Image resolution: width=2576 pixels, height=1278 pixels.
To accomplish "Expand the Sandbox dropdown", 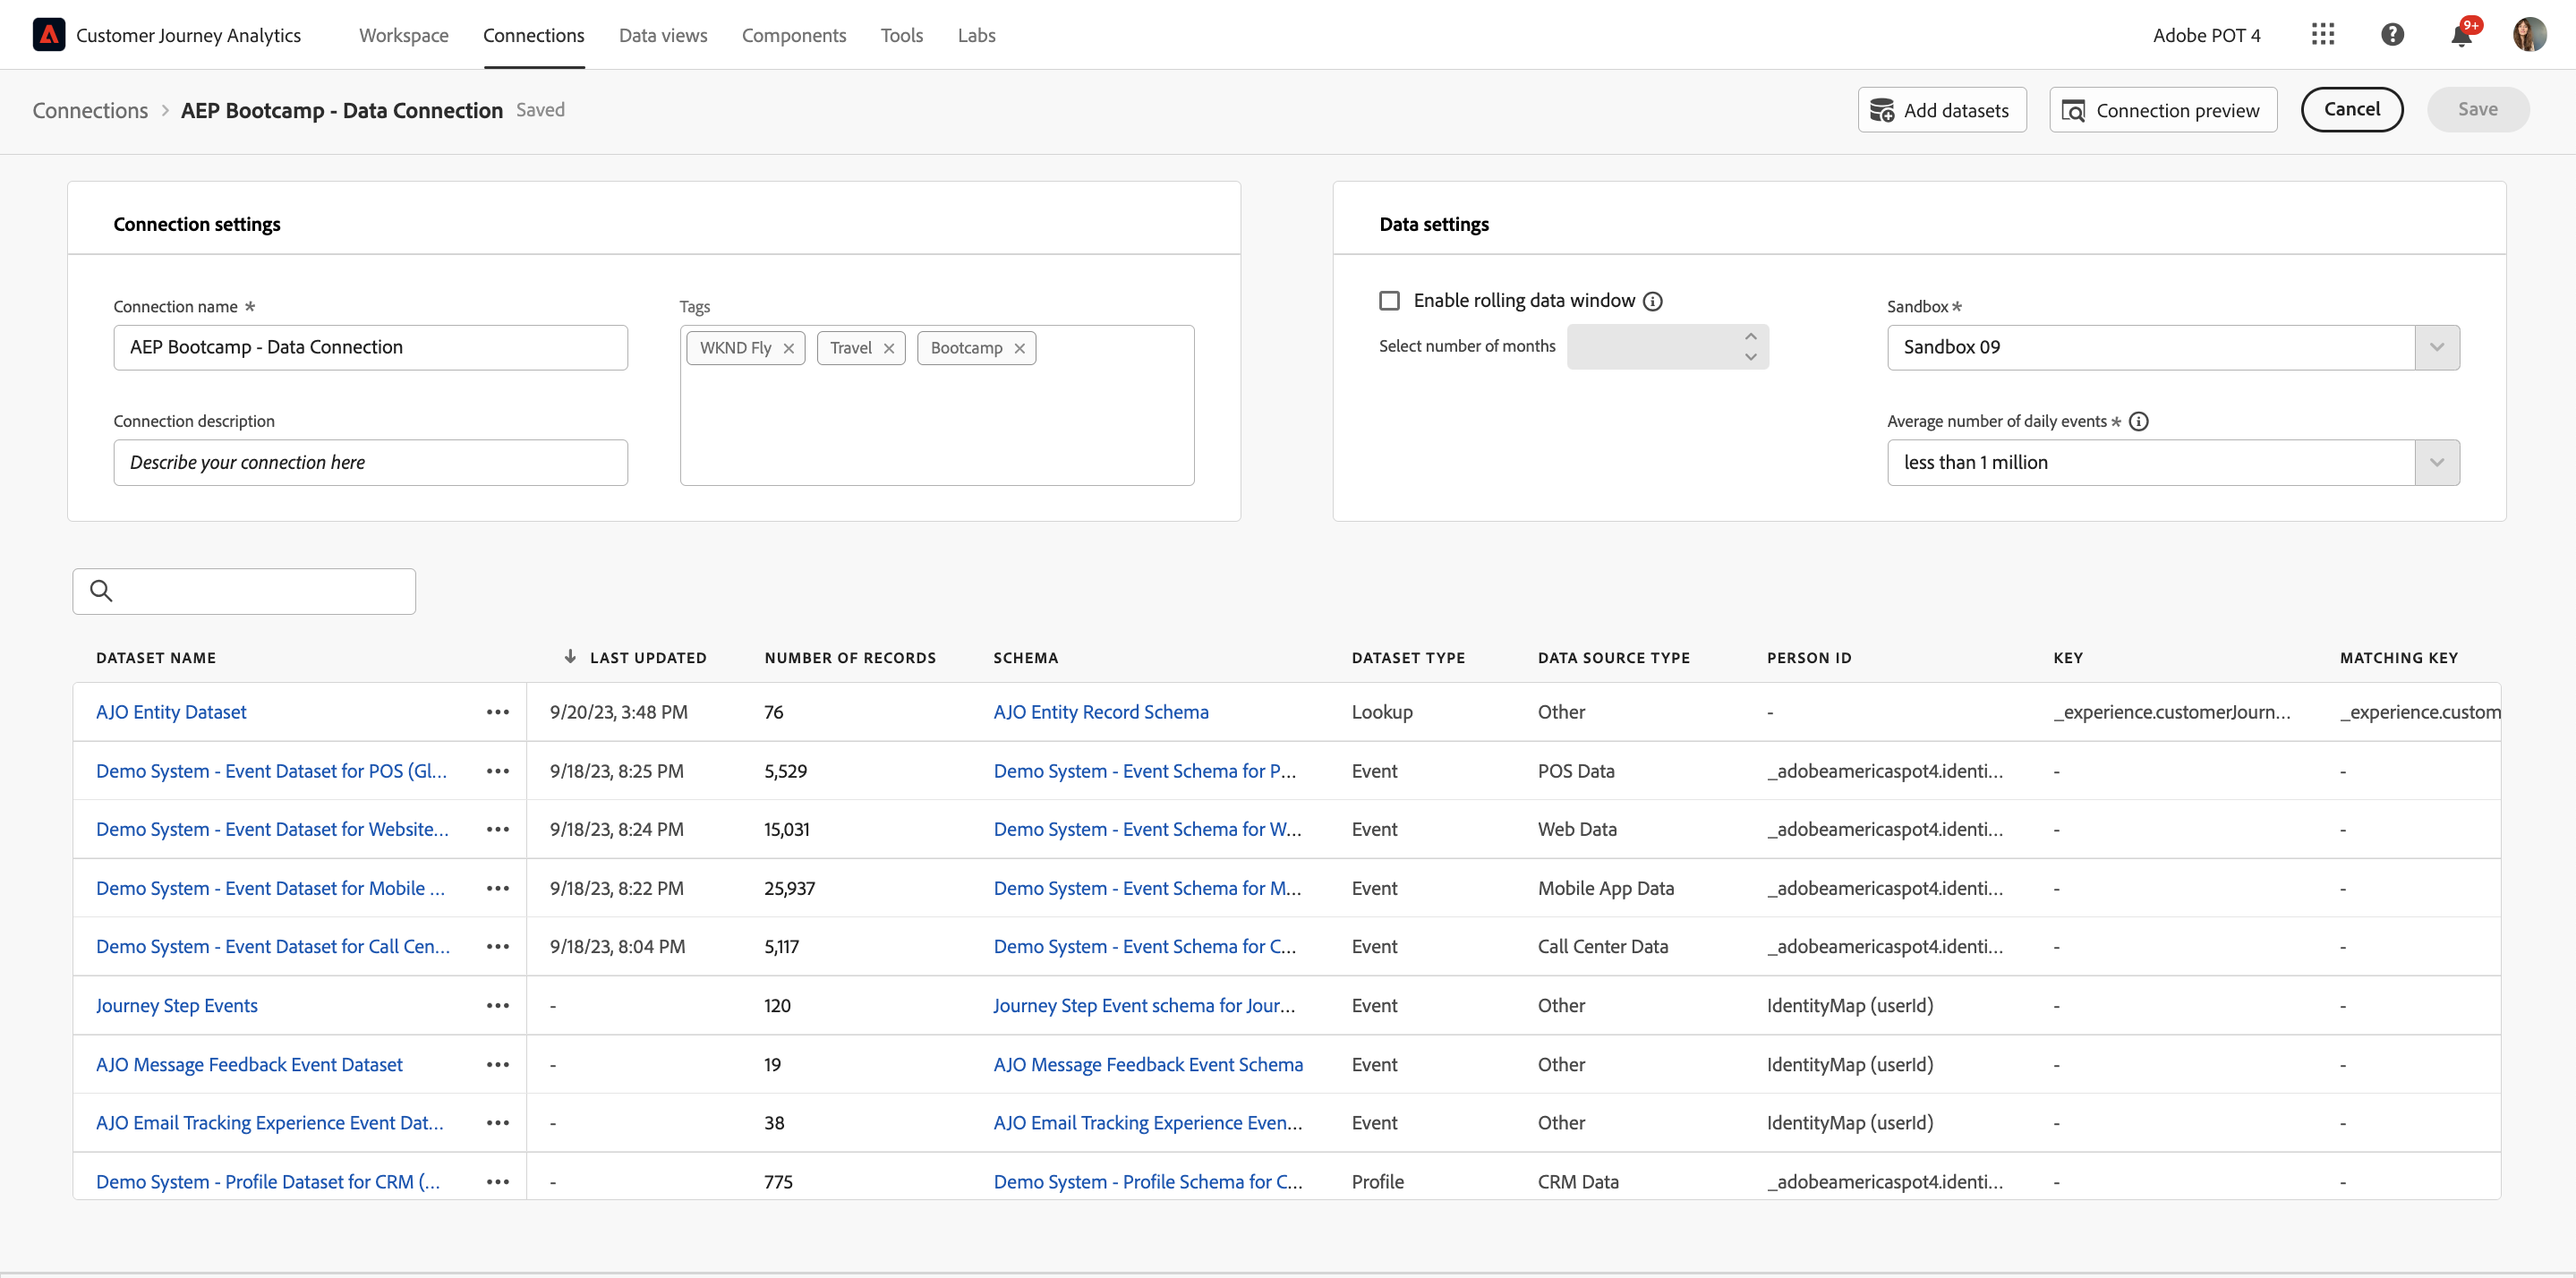I will coord(2437,347).
